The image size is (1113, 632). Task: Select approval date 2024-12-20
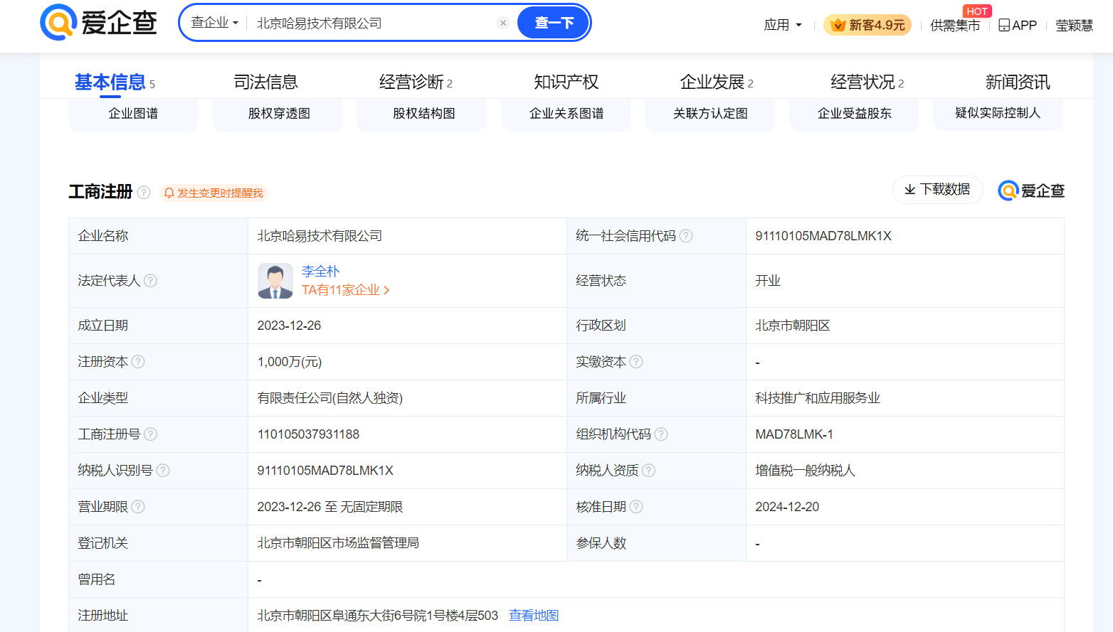(x=787, y=507)
